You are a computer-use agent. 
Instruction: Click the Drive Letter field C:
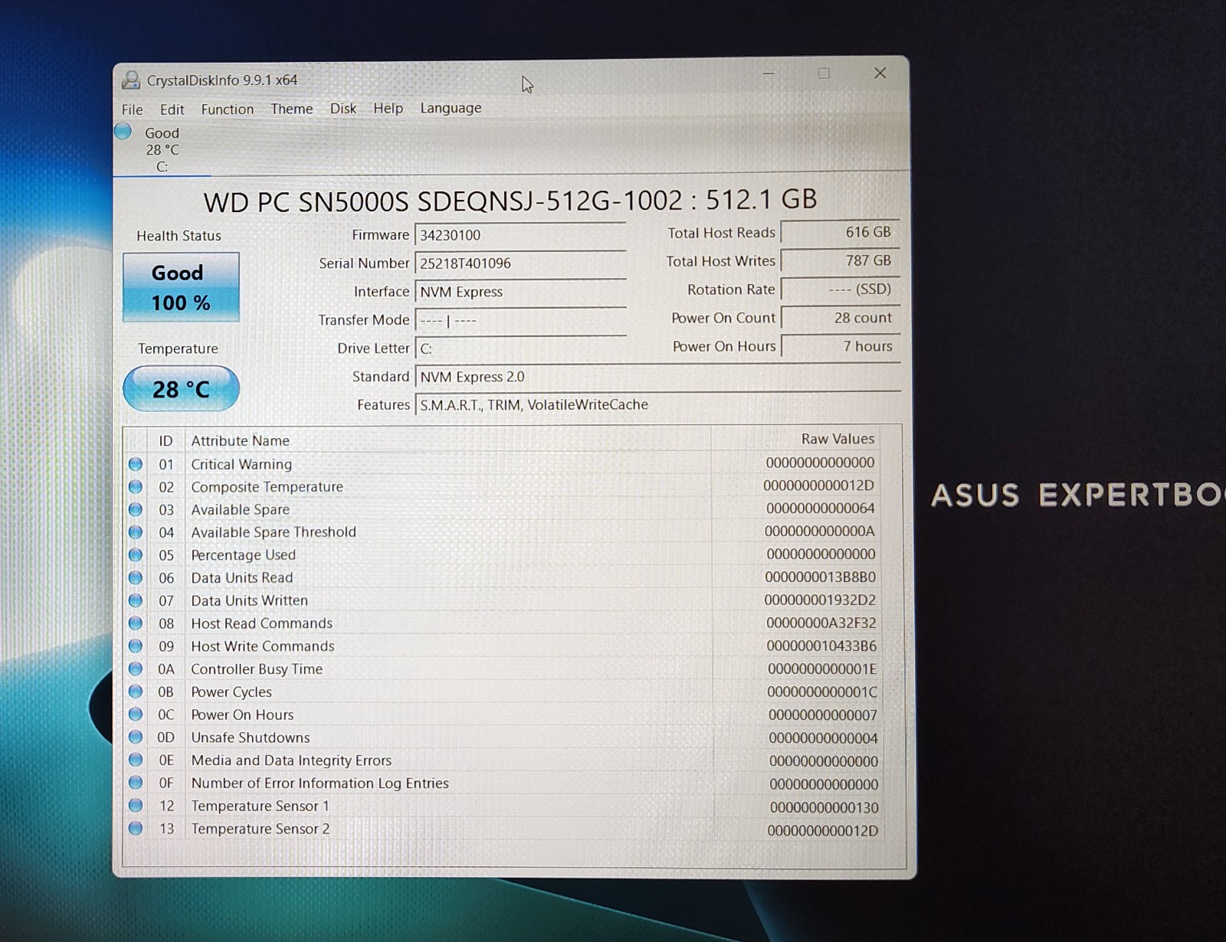(x=520, y=348)
